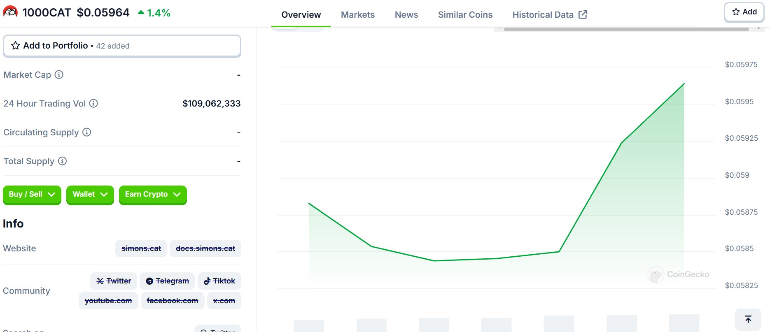Open the simons.cat website link
Screen dimensions: 770x332
pos(141,248)
